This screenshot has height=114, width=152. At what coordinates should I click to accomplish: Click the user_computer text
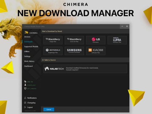[x=32, y=88]
